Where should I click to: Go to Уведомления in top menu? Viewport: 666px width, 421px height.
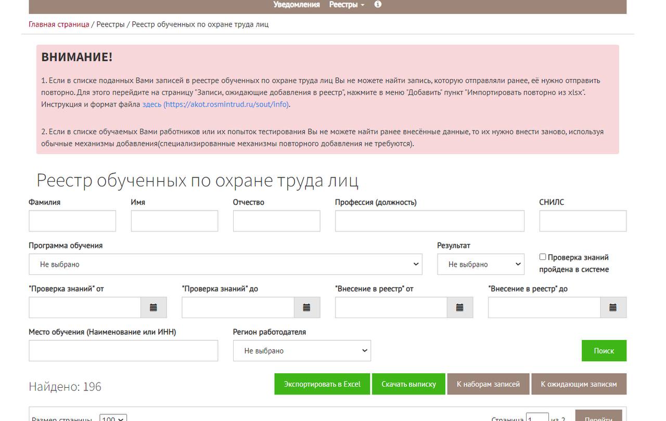(297, 5)
